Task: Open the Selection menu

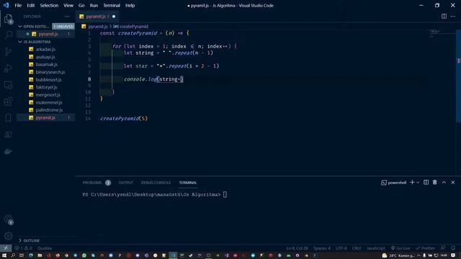Action: coord(49,5)
